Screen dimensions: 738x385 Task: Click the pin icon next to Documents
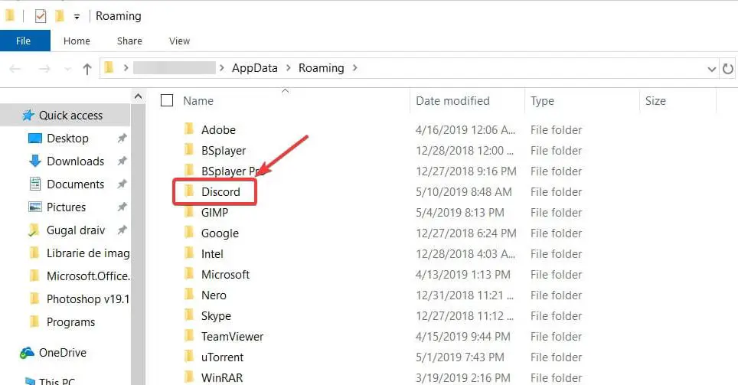[x=122, y=184]
